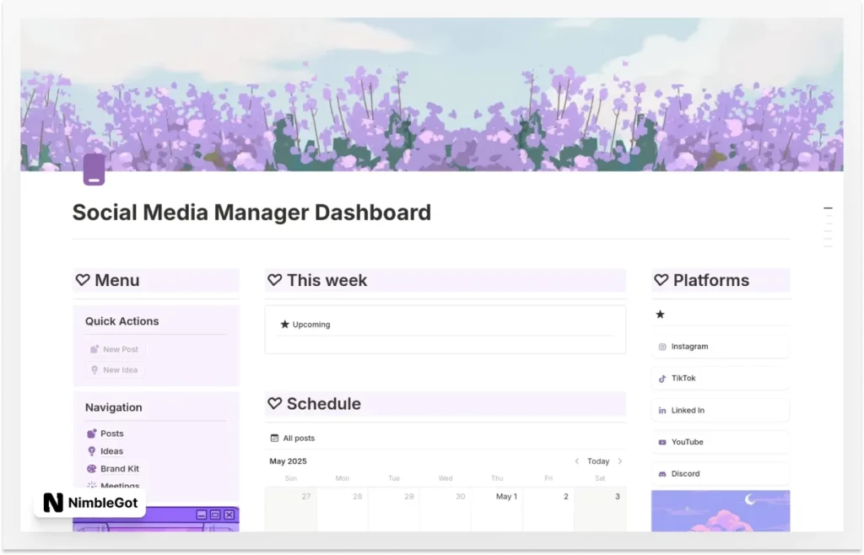Click the New Idea quick action

pos(115,369)
